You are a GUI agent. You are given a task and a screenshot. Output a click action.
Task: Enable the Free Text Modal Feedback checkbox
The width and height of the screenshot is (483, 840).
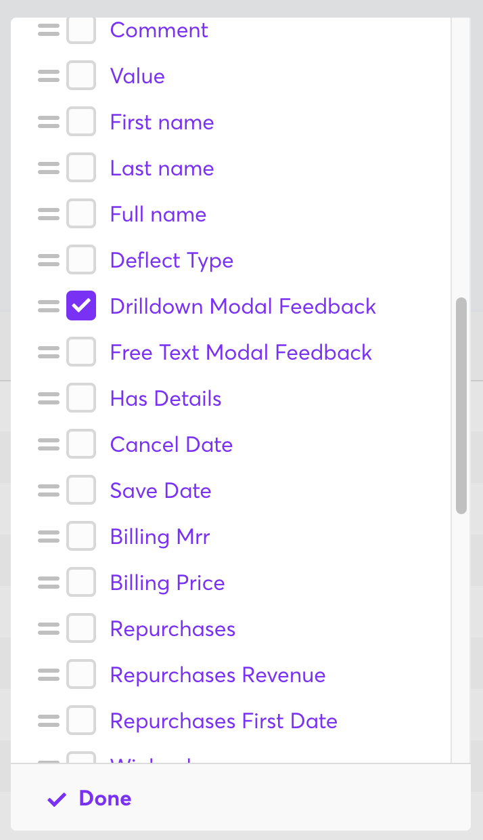point(81,352)
